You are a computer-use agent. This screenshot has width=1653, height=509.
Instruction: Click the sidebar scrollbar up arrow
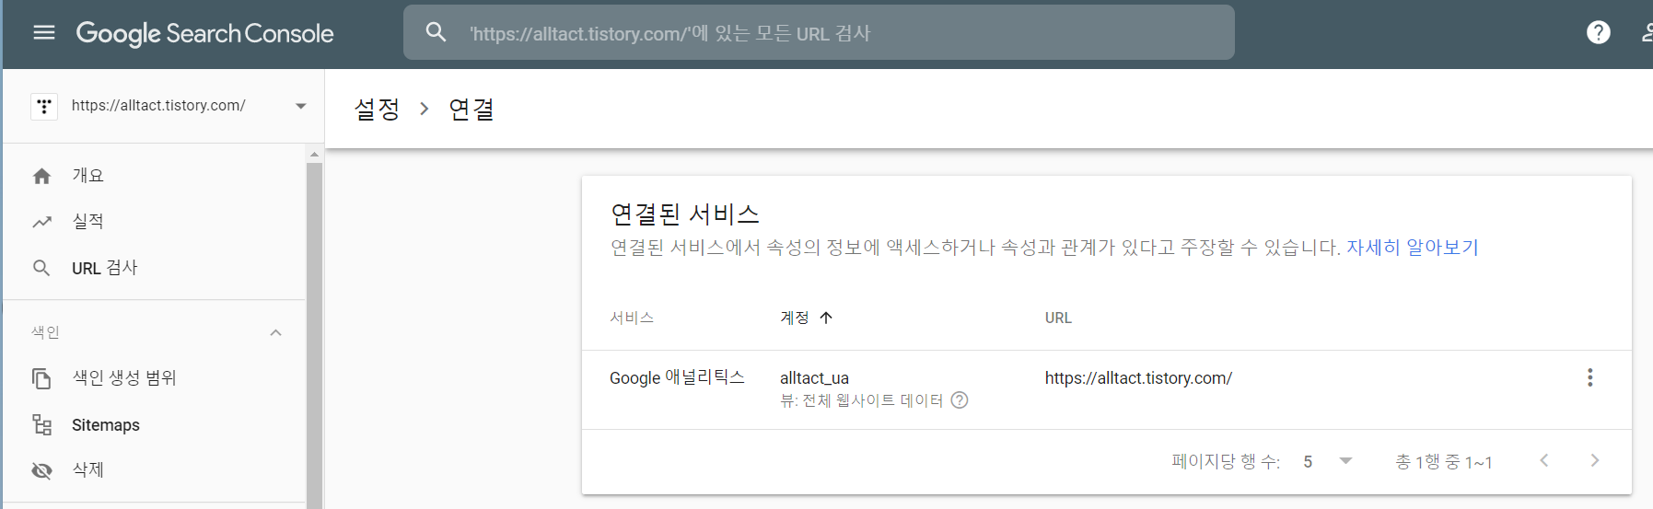(314, 154)
